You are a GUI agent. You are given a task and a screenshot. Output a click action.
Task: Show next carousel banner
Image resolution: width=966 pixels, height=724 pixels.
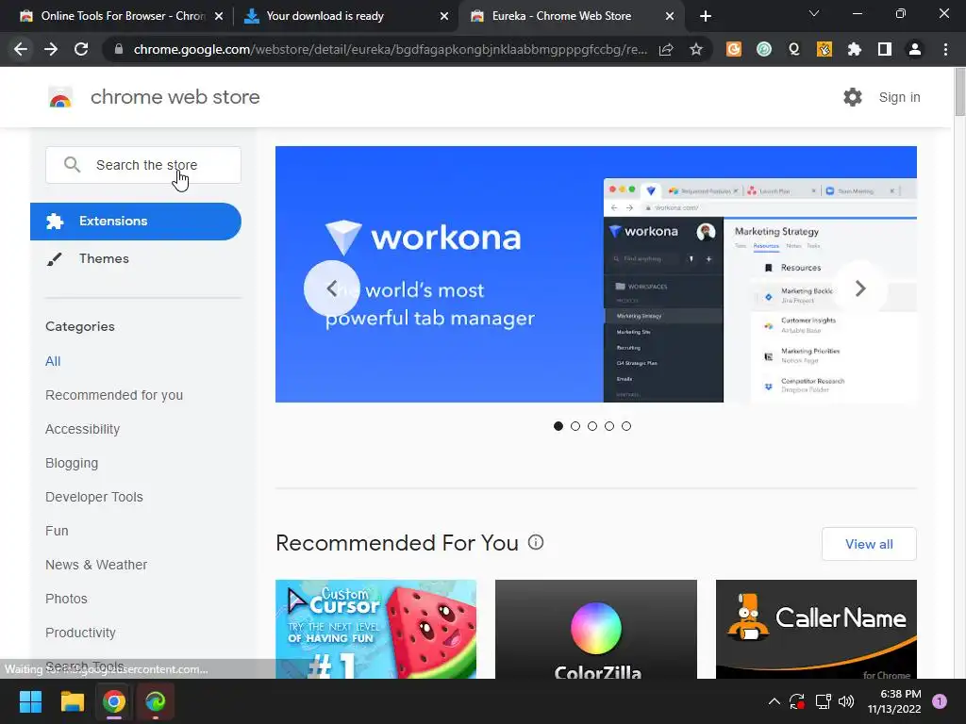860,288
